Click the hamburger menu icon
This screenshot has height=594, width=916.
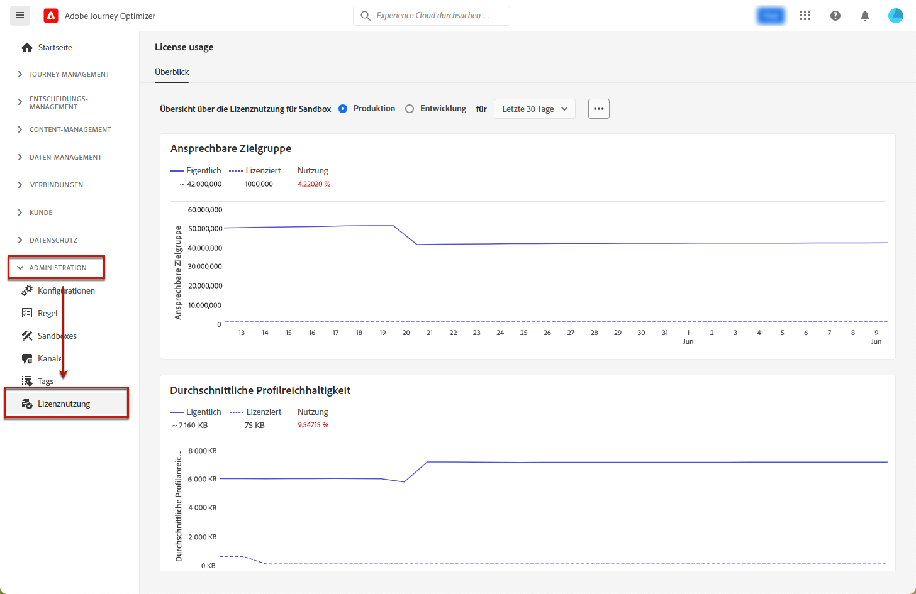(x=20, y=16)
